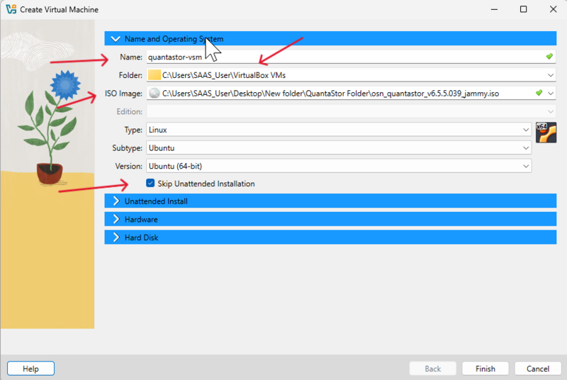
Task: Click green checkmark in ISO Image field
Action: coord(539,93)
